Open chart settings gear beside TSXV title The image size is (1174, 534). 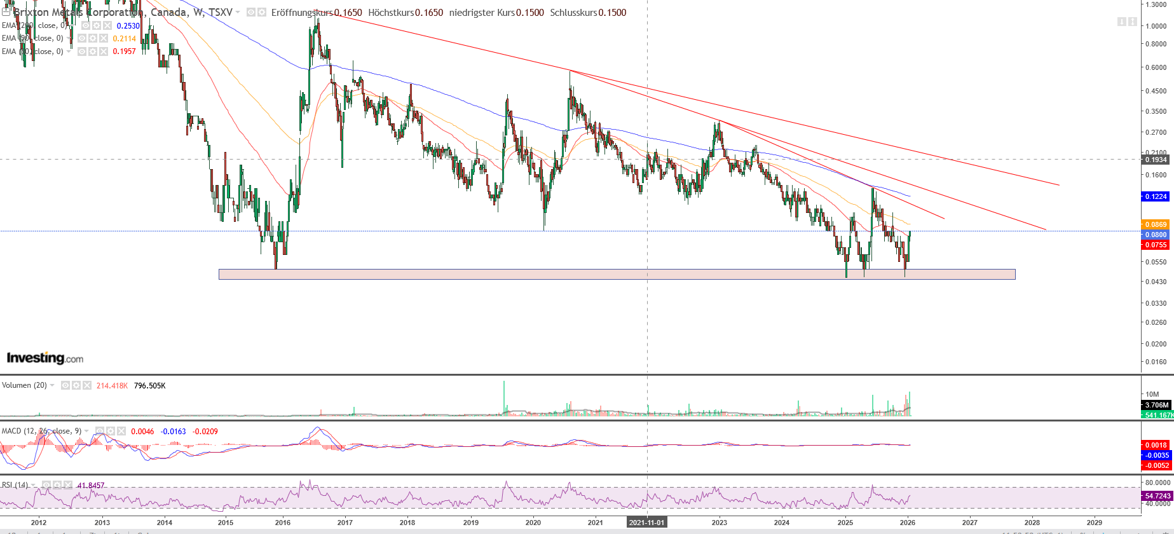coord(261,12)
